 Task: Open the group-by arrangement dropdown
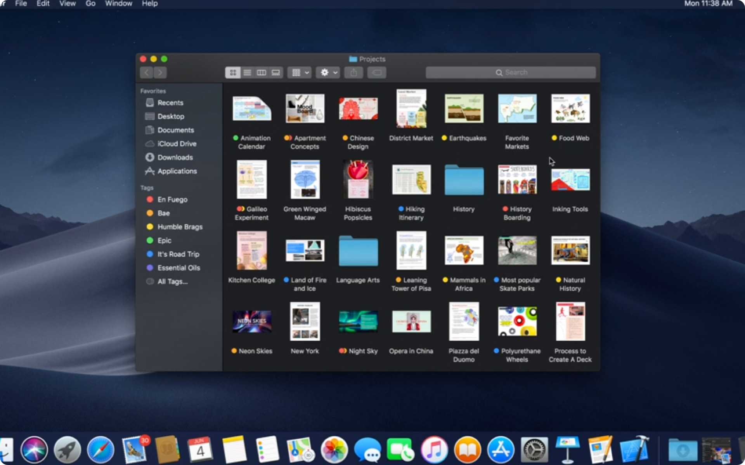coord(300,72)
